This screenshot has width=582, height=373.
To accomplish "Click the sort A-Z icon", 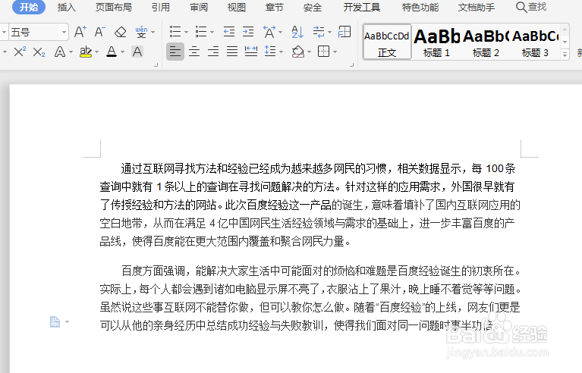I will click(x=297, y=32).
